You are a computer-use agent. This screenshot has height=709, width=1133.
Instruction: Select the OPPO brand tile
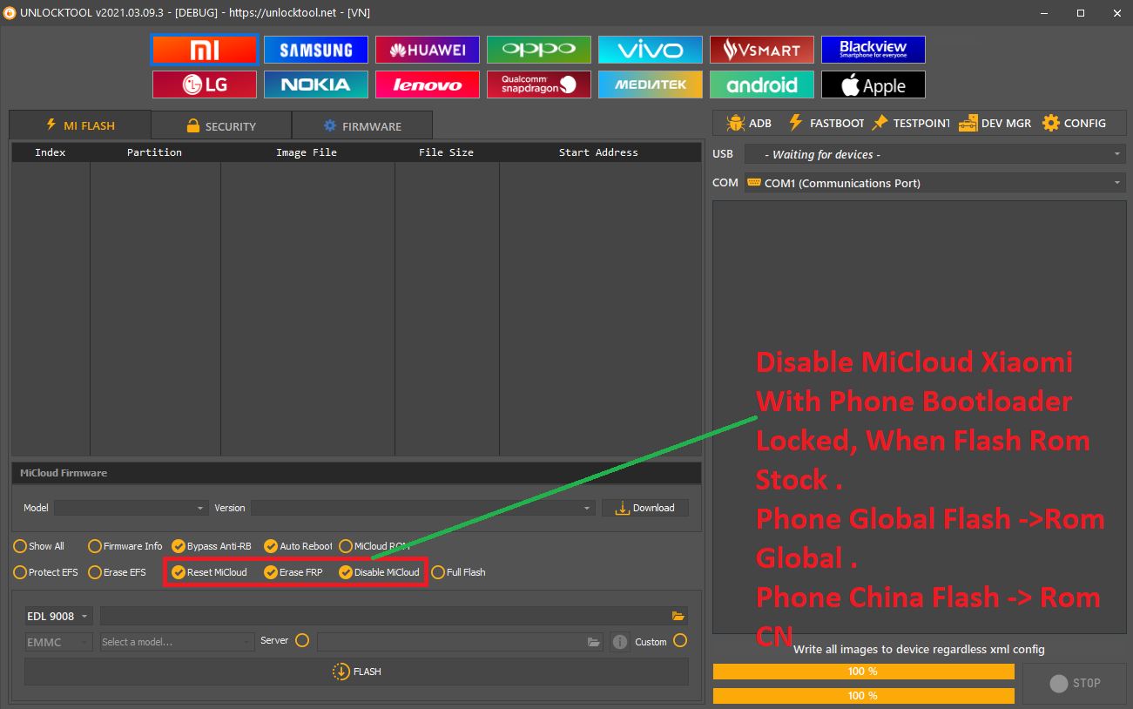(539, 50)
